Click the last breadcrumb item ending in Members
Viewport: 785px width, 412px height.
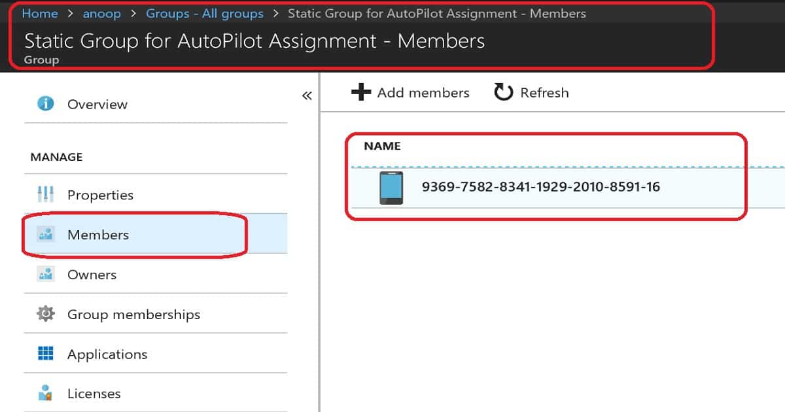click(x=437, y=14)
